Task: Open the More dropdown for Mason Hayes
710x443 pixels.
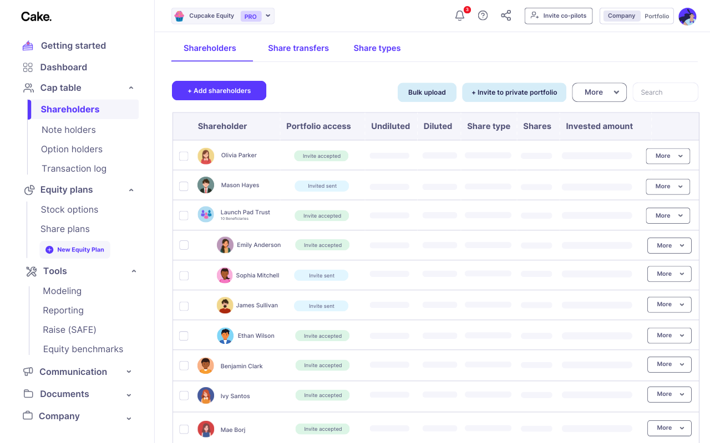Action: click(668, 187)
